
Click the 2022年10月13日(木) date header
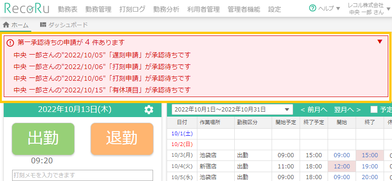(75, 110)
